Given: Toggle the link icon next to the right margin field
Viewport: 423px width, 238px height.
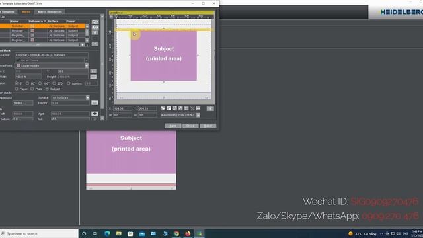Looking at the screenshot, I should point(95,114).
